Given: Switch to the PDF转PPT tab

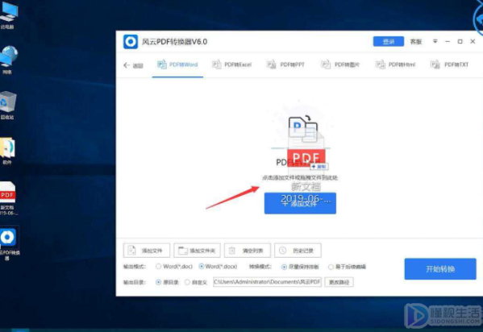Looking at the screenshot, I should 285,64.
